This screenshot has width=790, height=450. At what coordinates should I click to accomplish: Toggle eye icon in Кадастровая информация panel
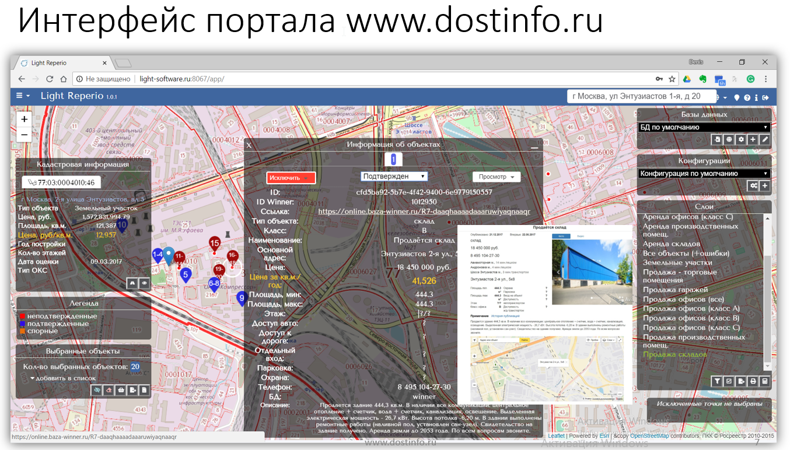point(144,283)
